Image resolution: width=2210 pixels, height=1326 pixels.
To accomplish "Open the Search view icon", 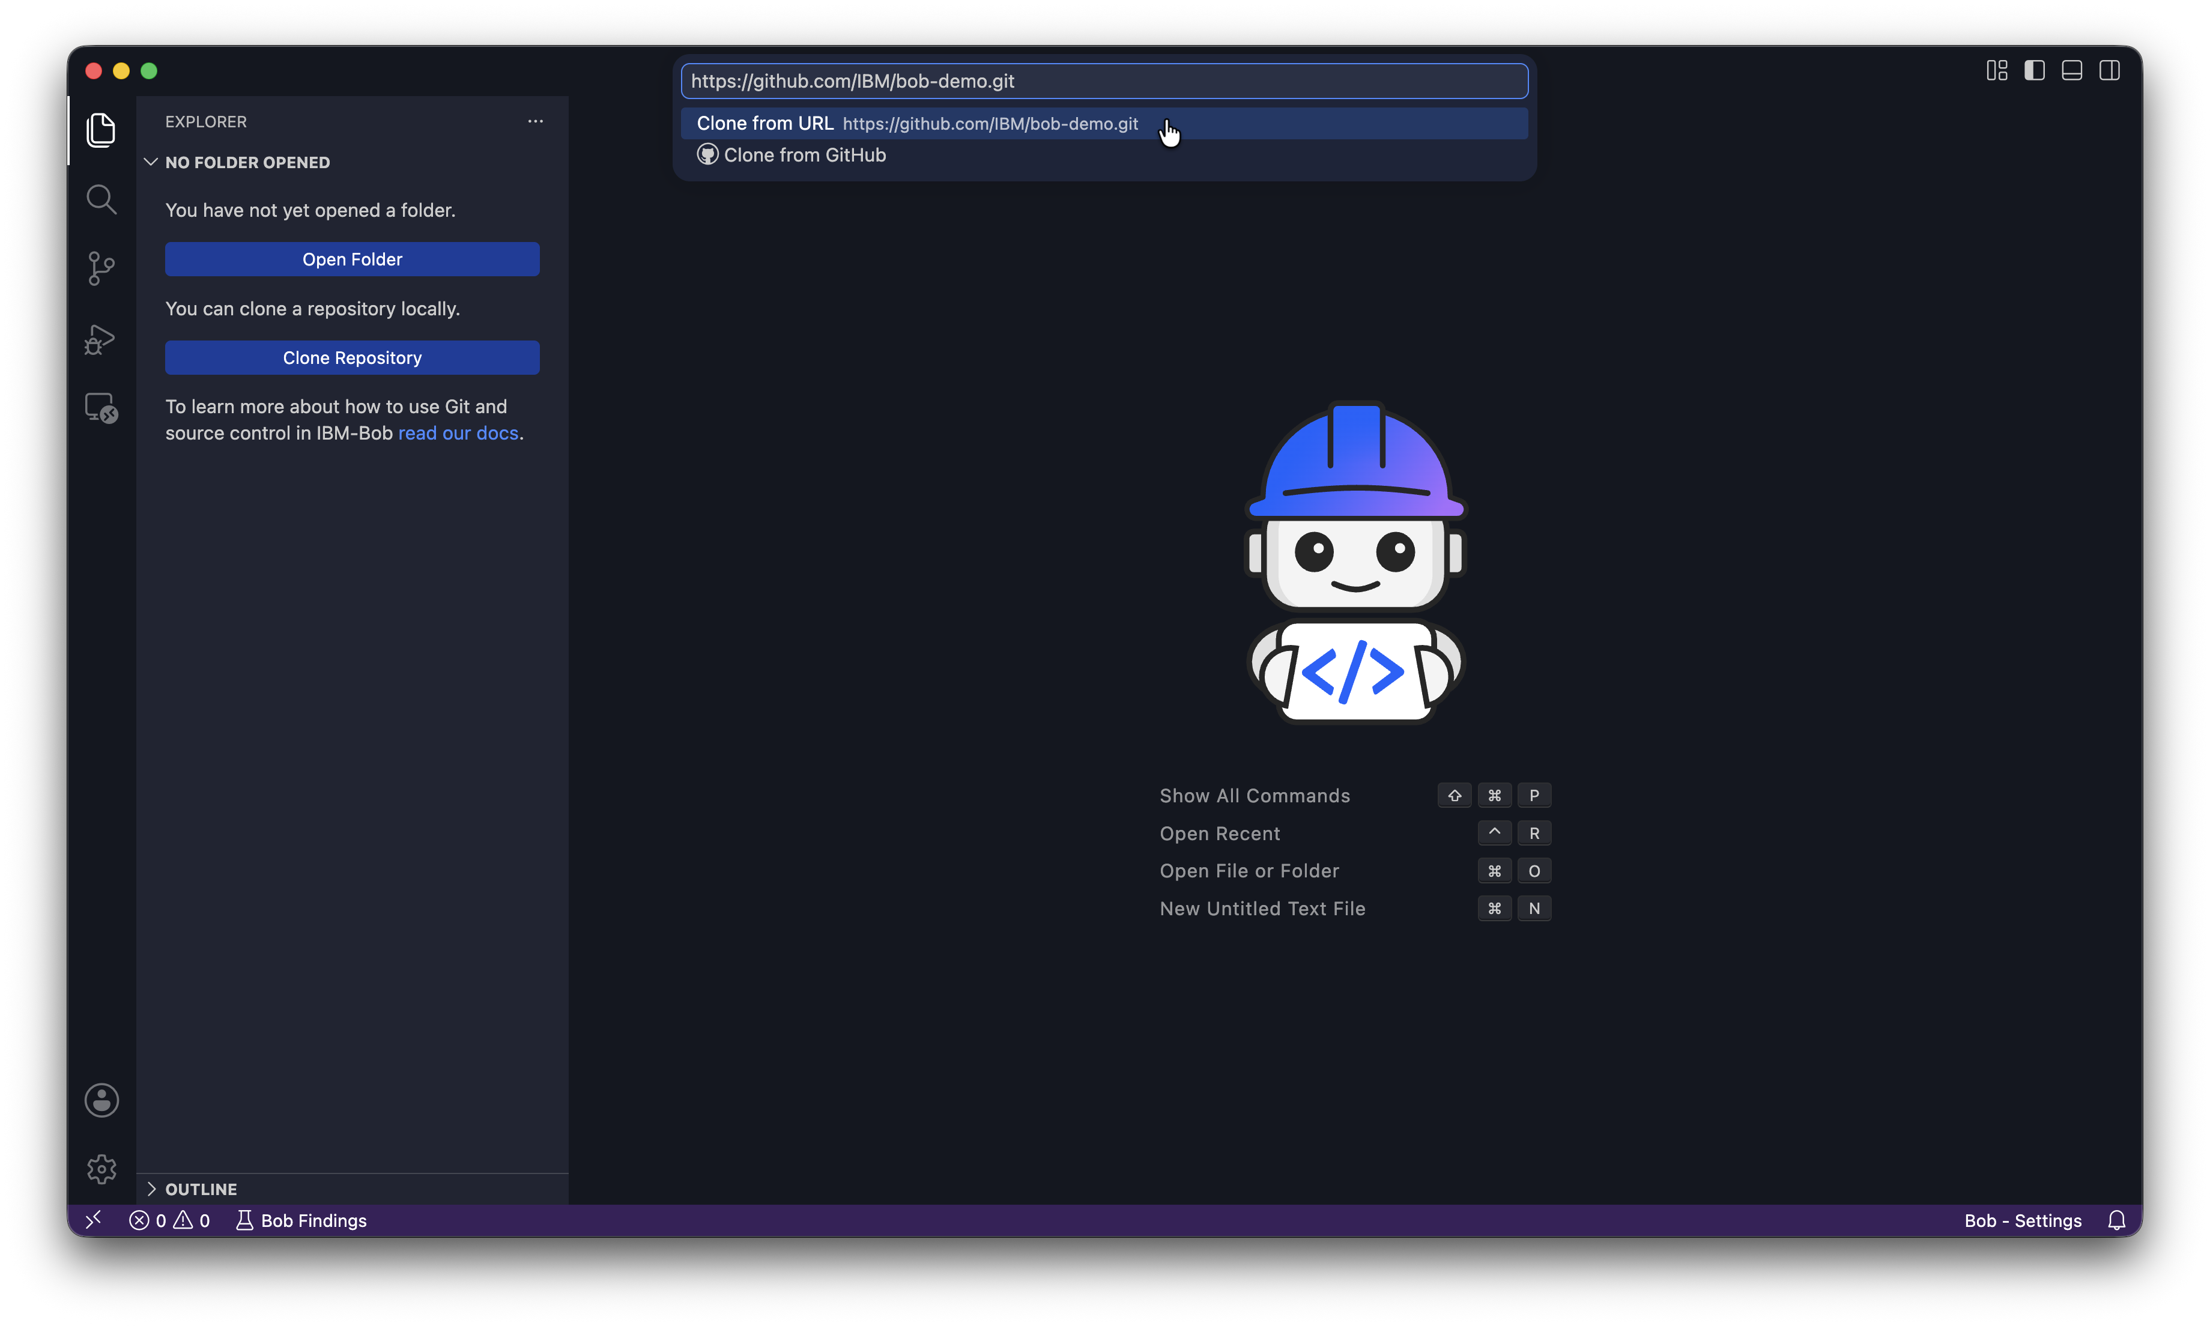I will 101,199.
